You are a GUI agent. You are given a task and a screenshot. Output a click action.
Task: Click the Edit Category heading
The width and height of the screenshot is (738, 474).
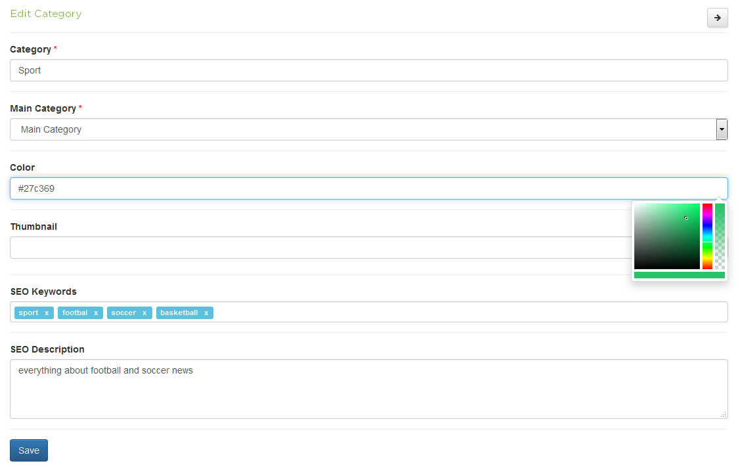[x=46, y=14]
